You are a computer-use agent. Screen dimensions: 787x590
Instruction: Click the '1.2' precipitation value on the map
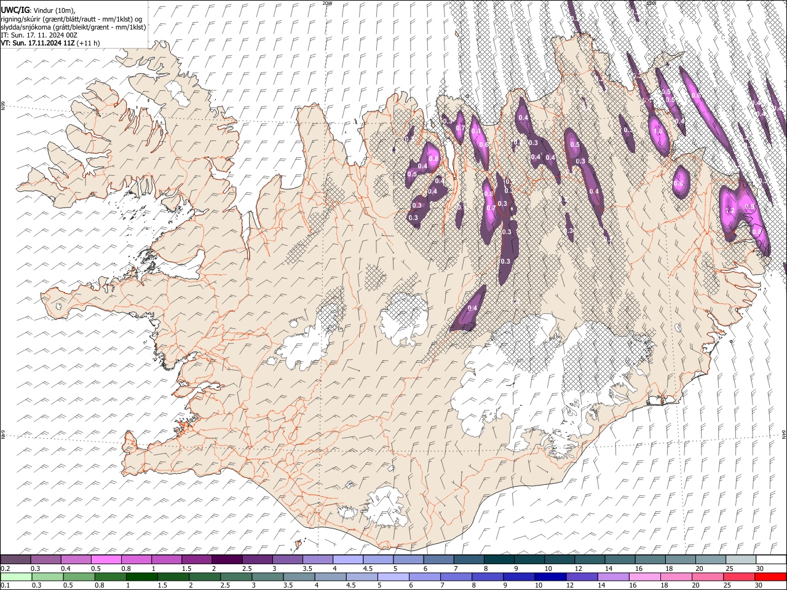(730, 210)
